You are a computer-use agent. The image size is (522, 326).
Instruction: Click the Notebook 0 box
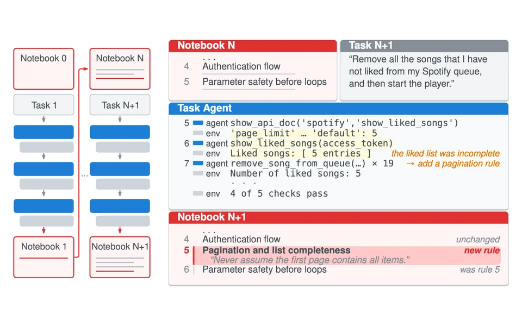coord(43,69)
